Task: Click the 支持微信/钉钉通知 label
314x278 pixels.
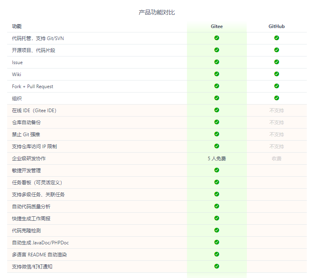Action: click(x=32, y=266)
